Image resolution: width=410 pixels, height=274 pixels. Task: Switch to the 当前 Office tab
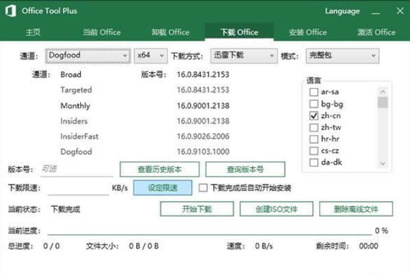102,32
